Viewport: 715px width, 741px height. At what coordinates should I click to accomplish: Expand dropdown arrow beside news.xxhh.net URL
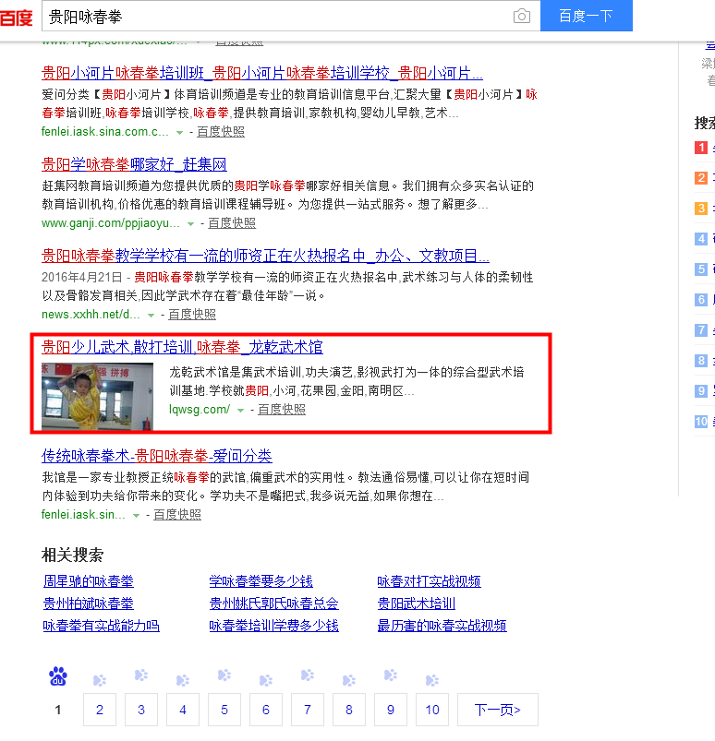click(151, 316)
